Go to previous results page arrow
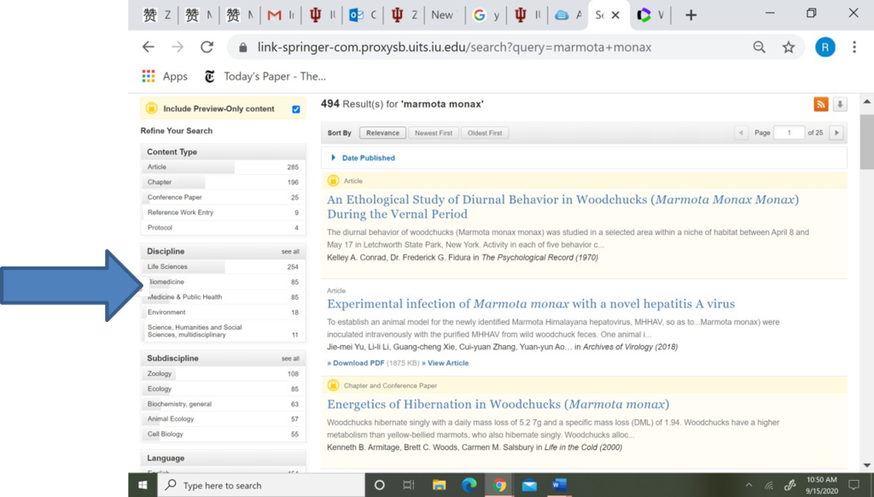Screen dimensions: 874x497 pyautogui.click(x=741, y=132)
